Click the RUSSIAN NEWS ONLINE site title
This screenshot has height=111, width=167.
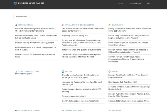(31, 3)
